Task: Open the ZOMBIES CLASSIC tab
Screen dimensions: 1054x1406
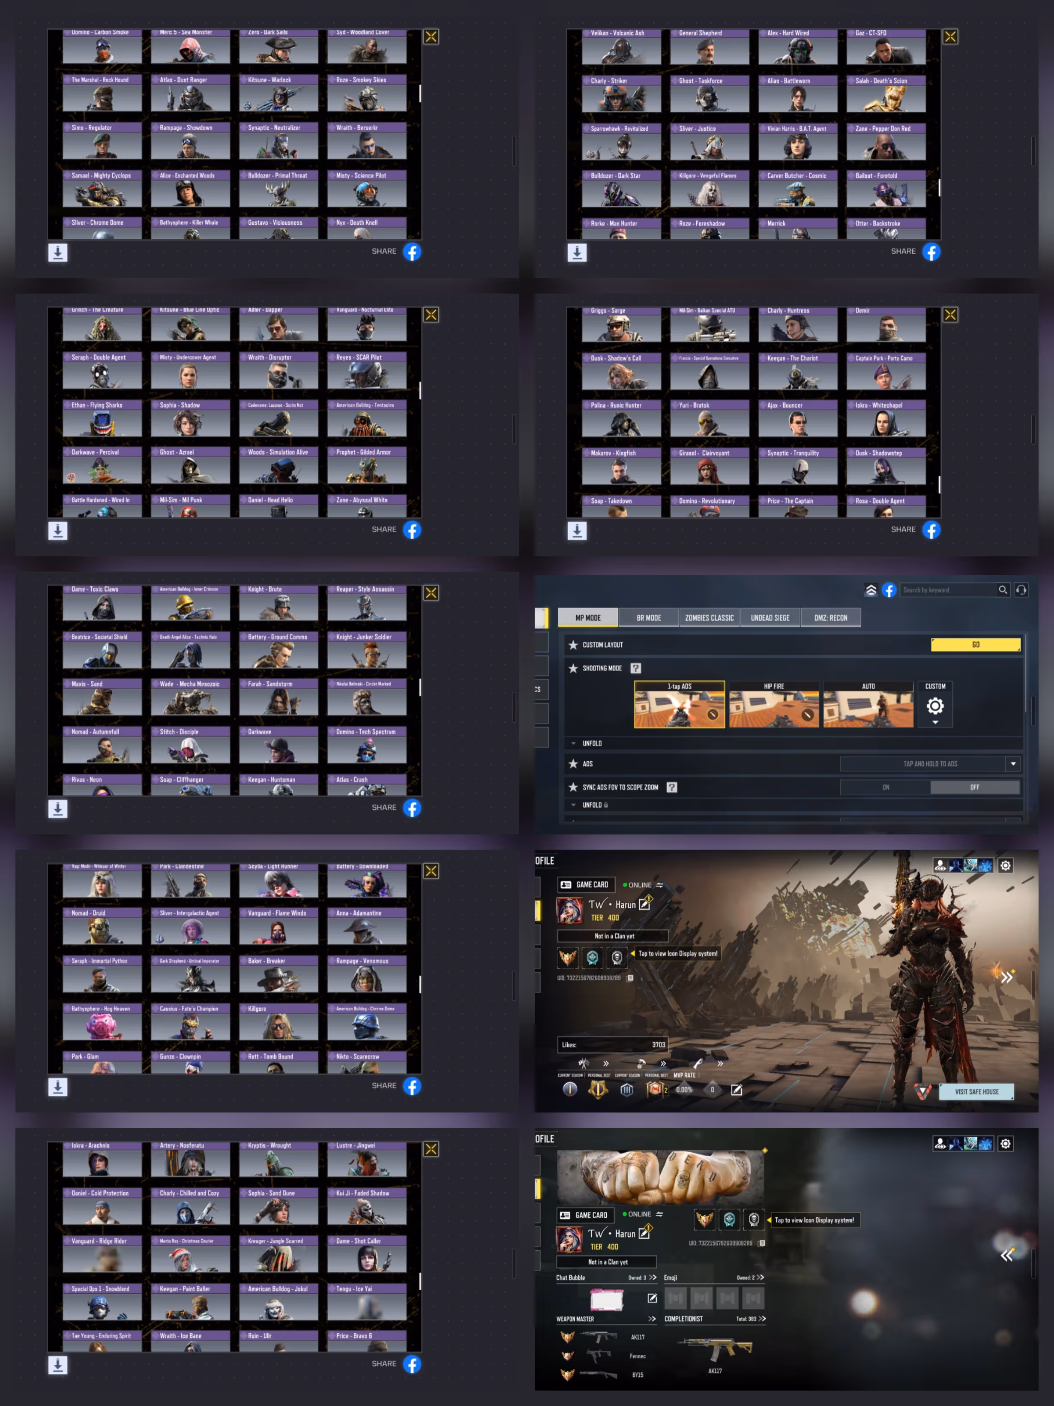Action: 709,617
